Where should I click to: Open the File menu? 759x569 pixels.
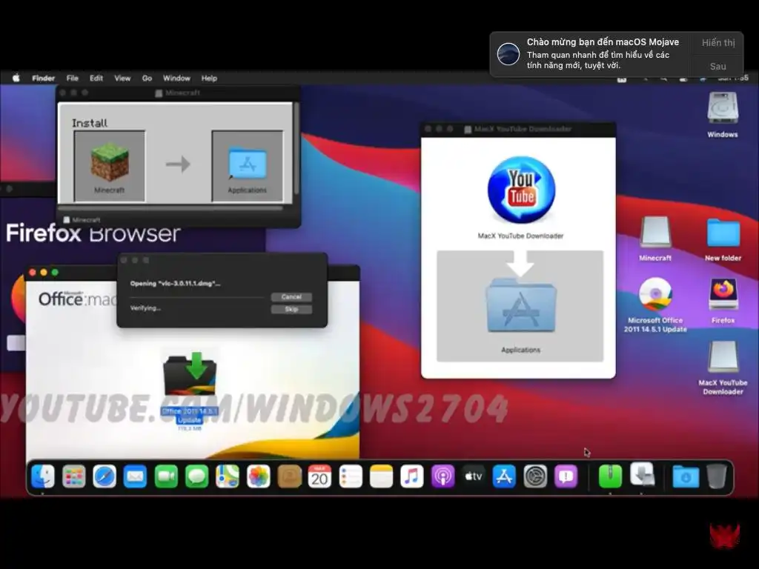72,78
